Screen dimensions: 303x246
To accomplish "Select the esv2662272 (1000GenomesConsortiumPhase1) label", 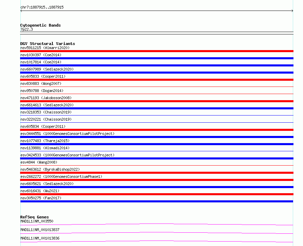I will [61, 176].
